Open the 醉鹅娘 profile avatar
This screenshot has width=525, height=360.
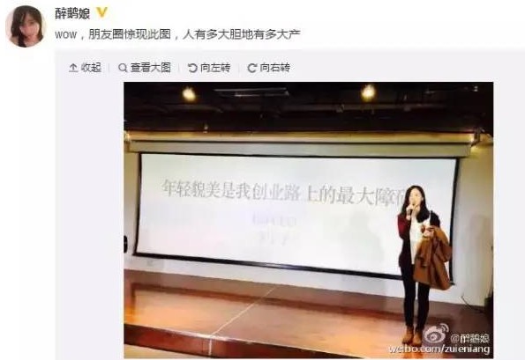click(26, 26)
